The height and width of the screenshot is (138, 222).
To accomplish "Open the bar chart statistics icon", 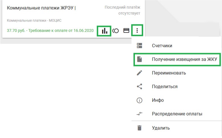I will (104, 31).
